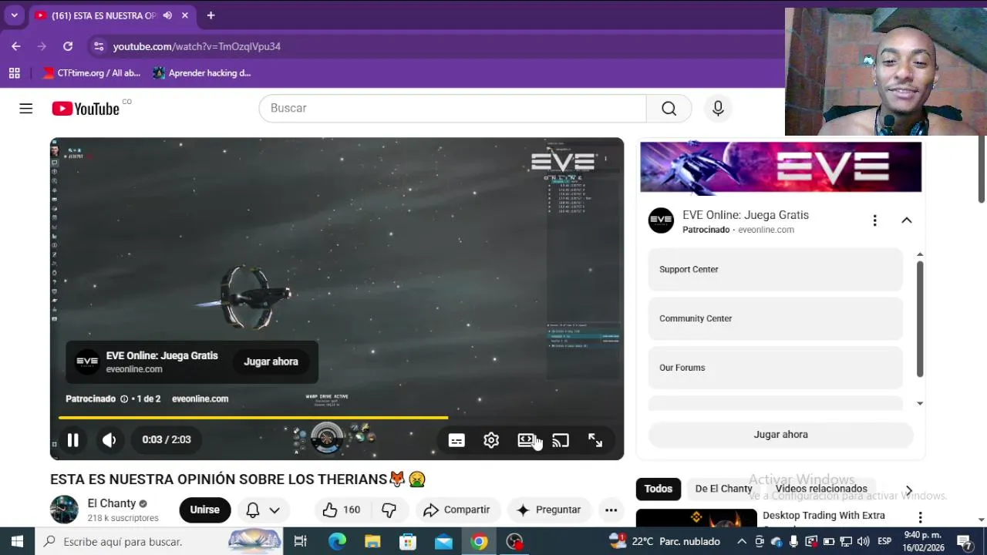
Task: Start voice search with microphone
Action: [718, 108]
